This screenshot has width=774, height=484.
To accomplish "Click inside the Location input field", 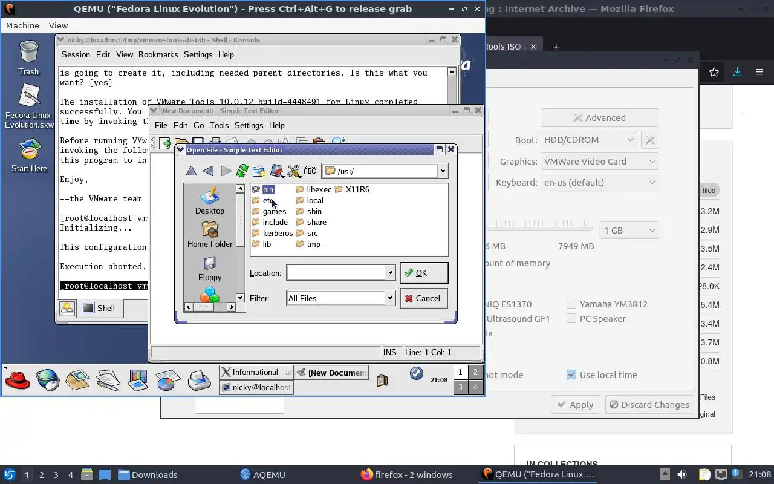I will point(336,273).
